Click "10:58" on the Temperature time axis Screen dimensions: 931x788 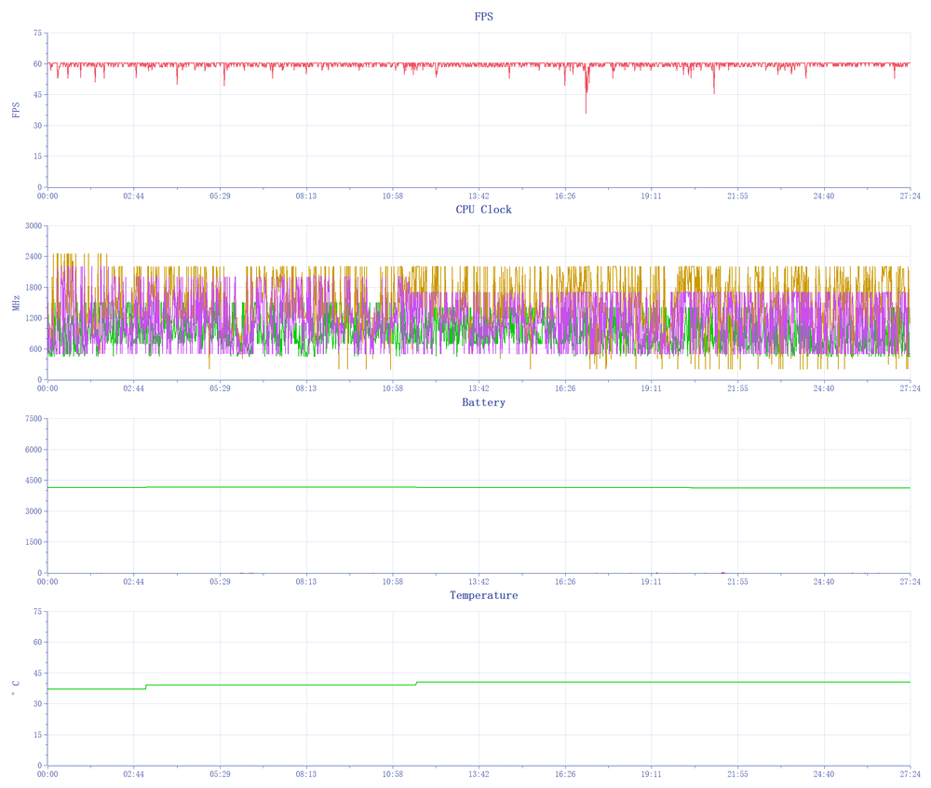393,774
